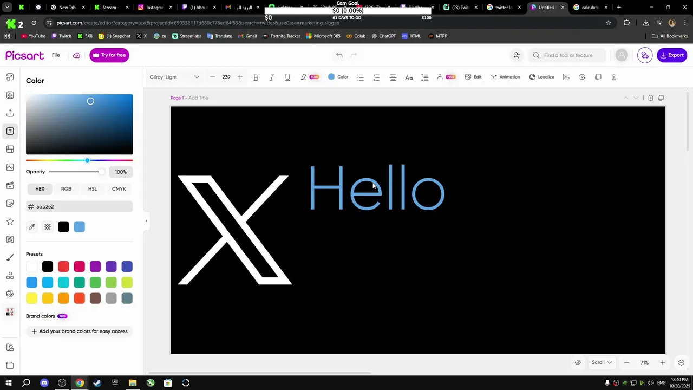Add your brand colors for easy access
693x390 pixels.
coord(79,331)
